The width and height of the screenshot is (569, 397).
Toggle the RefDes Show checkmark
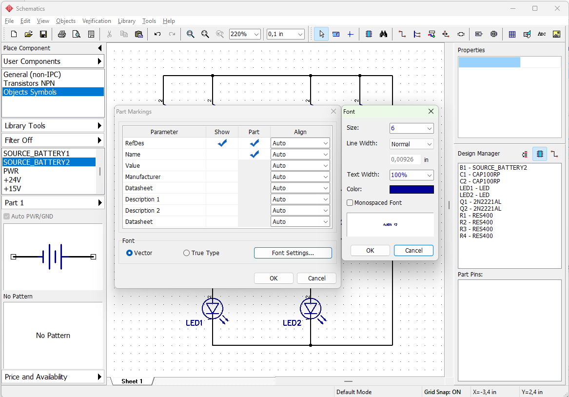(x=222, y=143)
